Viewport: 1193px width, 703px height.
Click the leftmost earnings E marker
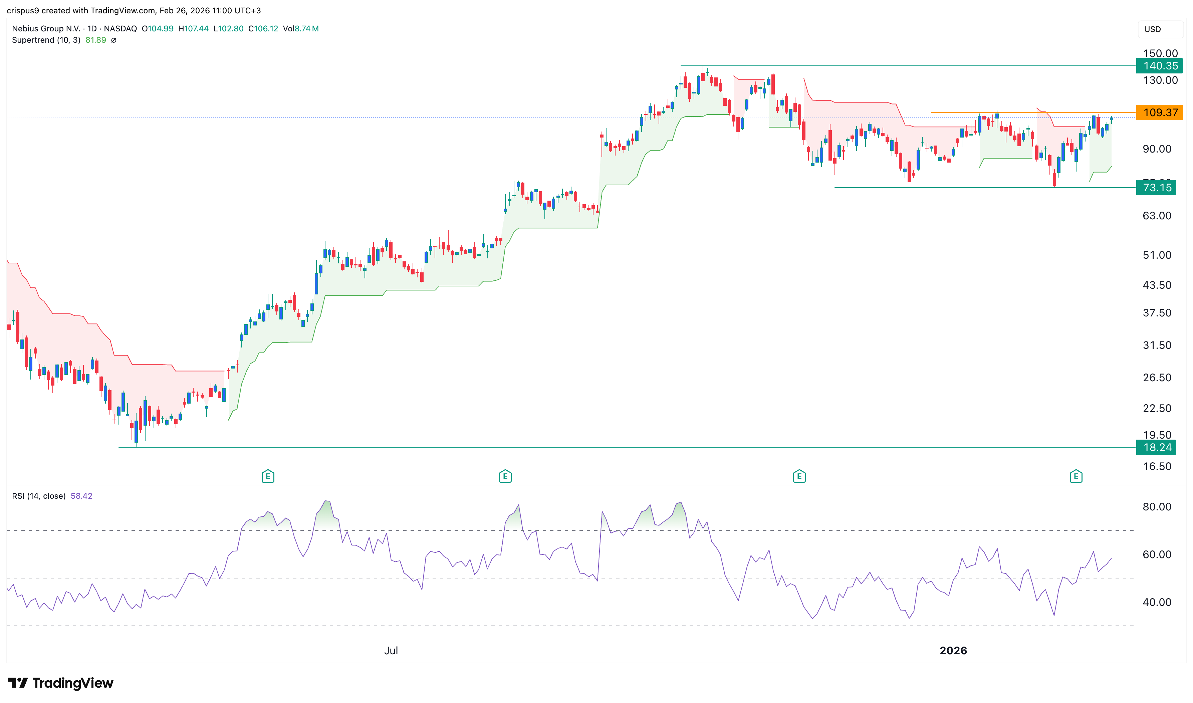(x=268, y=476)
